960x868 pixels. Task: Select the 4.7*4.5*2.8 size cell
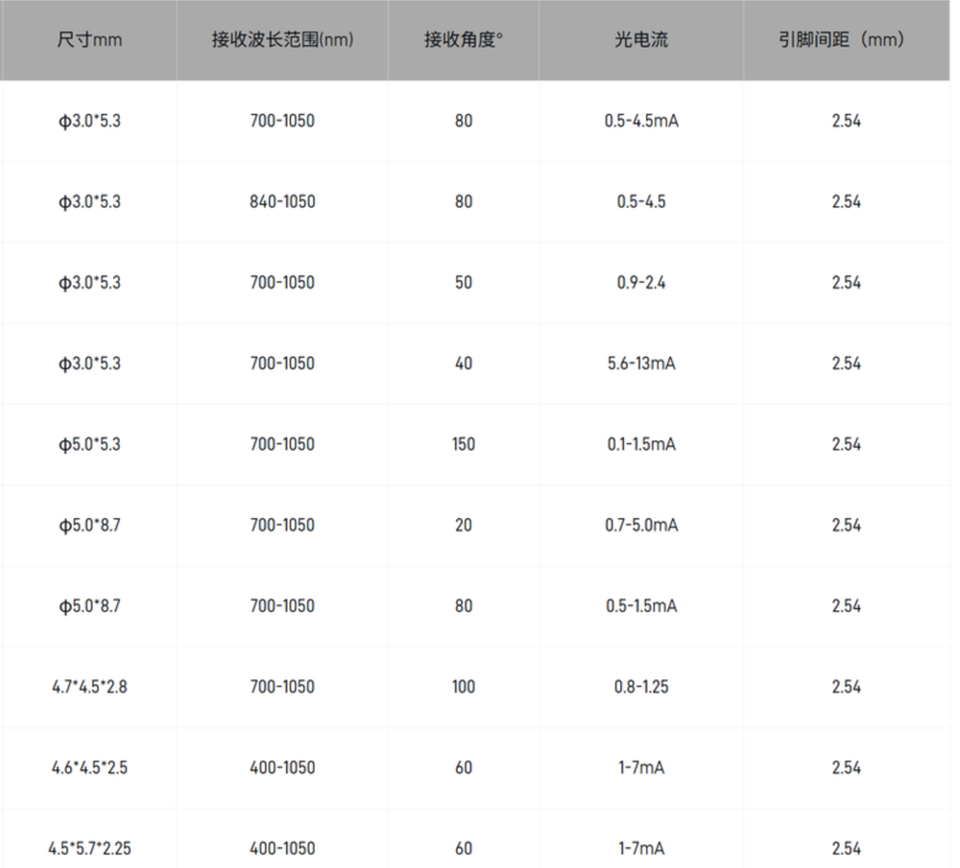89,687
